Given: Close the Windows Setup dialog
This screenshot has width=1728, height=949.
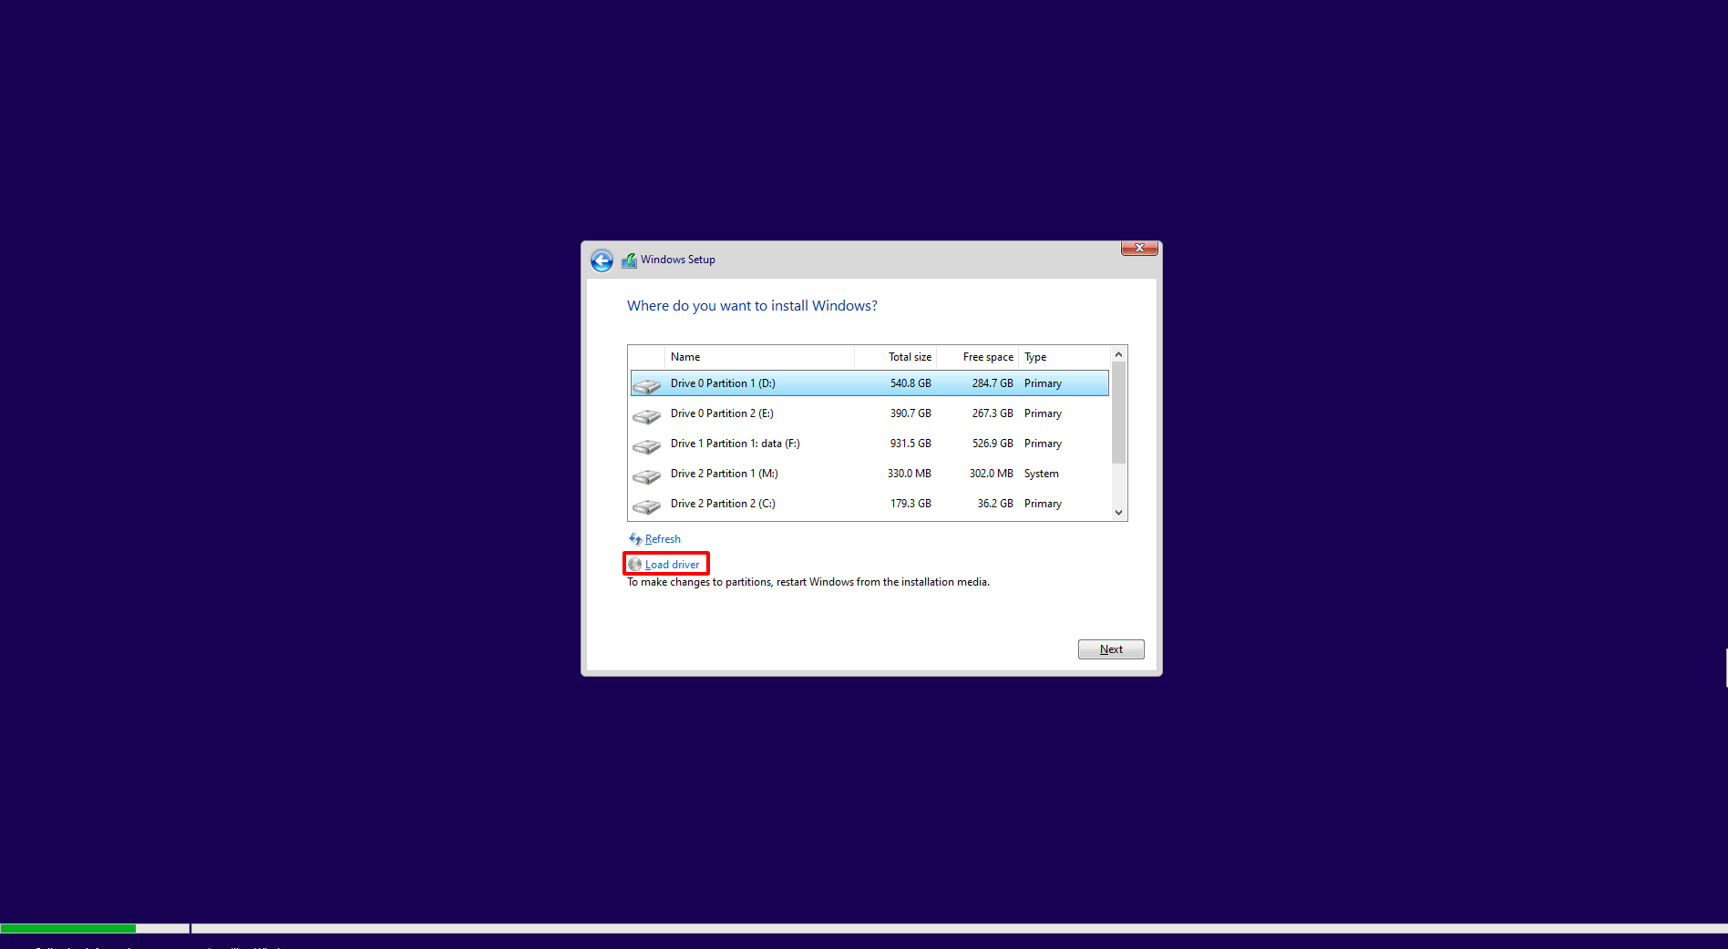Looking at the screenshot, I should click(1139, 248).
